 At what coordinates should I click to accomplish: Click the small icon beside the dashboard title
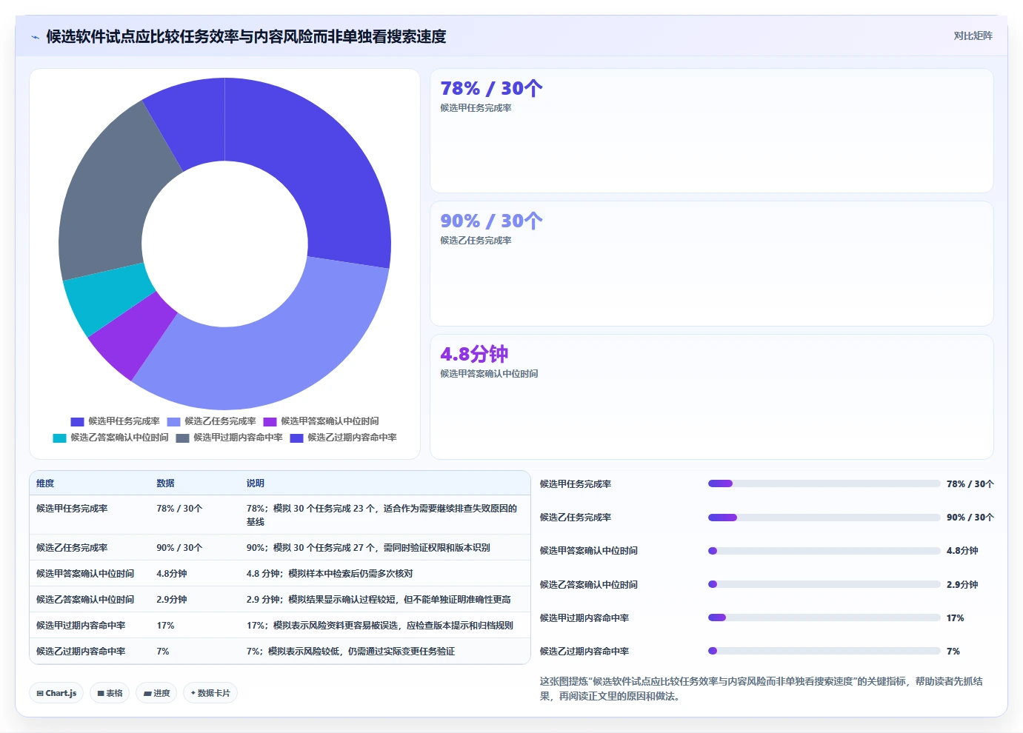coord(35,37)
